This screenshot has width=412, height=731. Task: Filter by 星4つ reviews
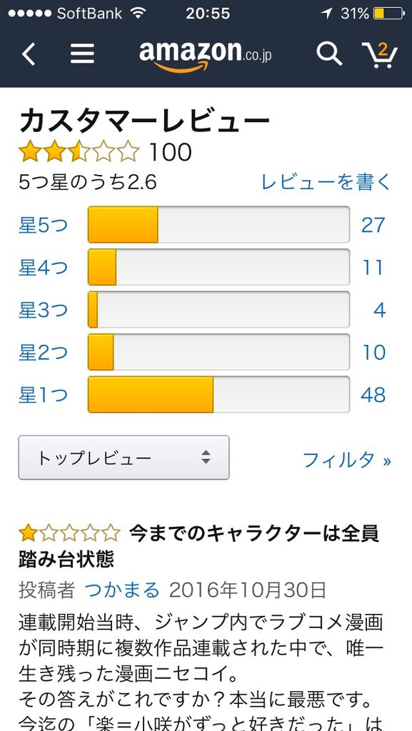(x=43, y=268)
